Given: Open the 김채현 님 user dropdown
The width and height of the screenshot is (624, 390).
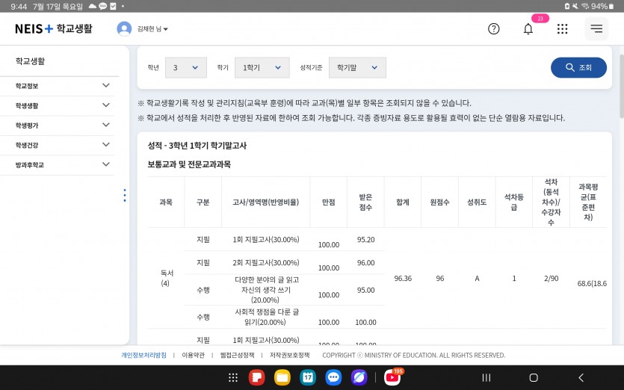Looking at the screenshot, I should (x=152, y=28).
